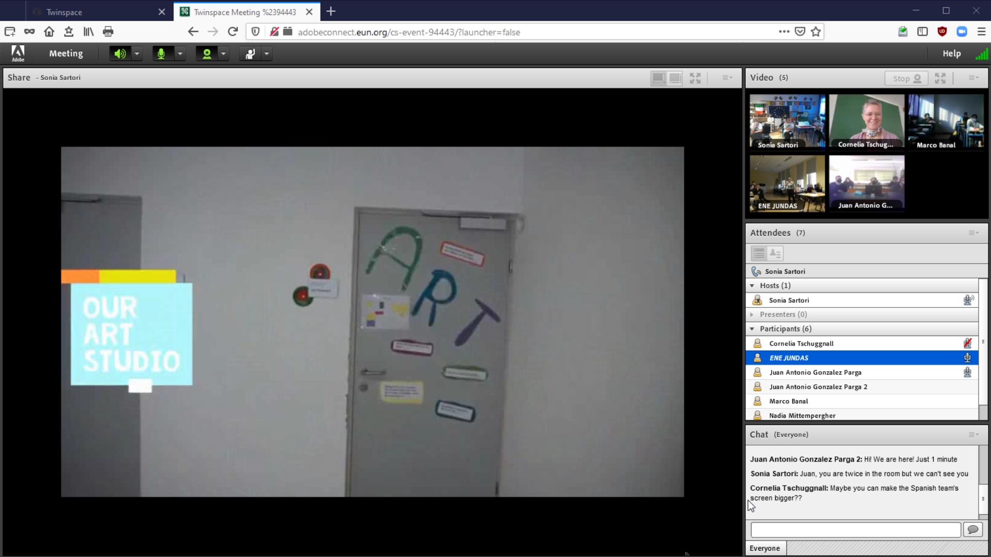Select the Everyone chat tab

pos(765,548)
